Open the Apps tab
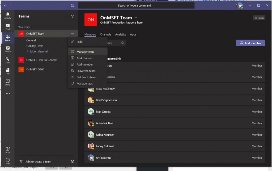 tap(133, 35)
